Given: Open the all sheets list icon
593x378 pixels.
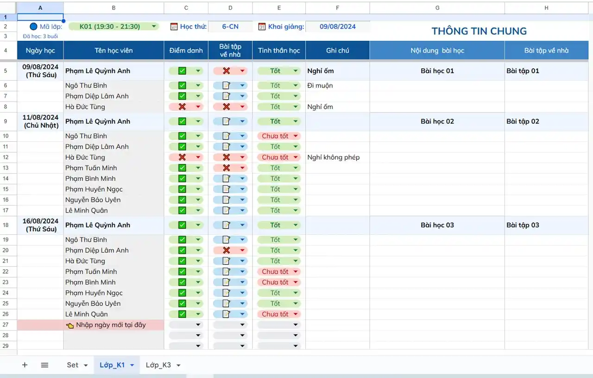Looking at the screenshot, I should [x=44, y=365].
